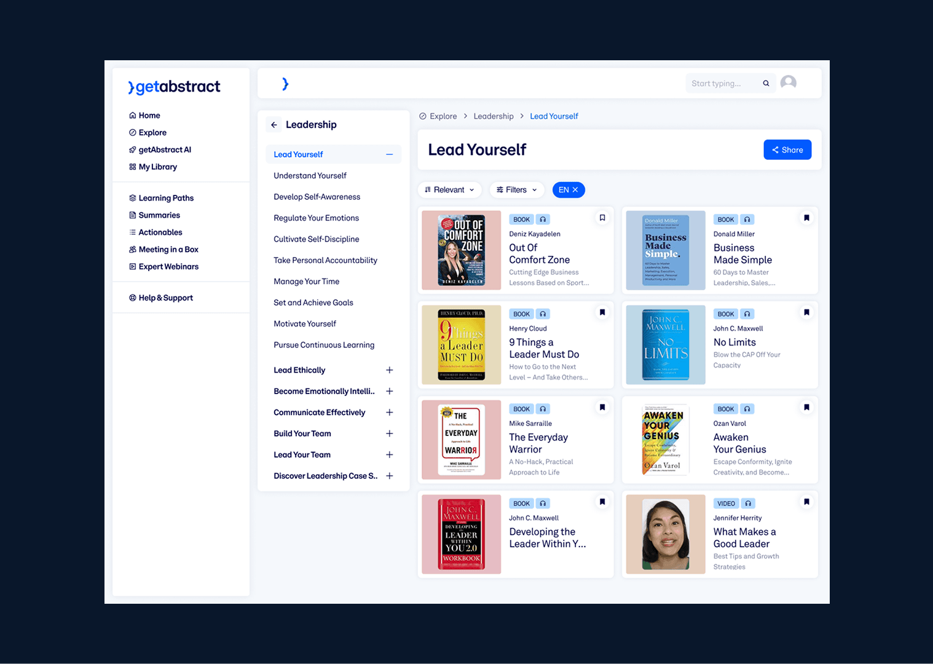Select Cultivate Self-Discipline topic
This screenshot has height=664, width=933.
[317, 239]
